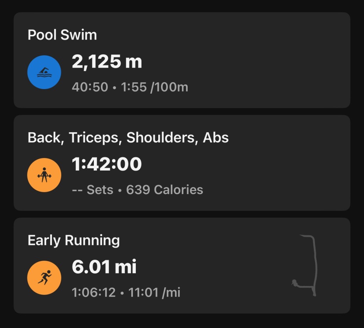Viewport: 364px width, 328px height.
Task: Tap the orange weightlifting strength icon
Action: point(44,175)
